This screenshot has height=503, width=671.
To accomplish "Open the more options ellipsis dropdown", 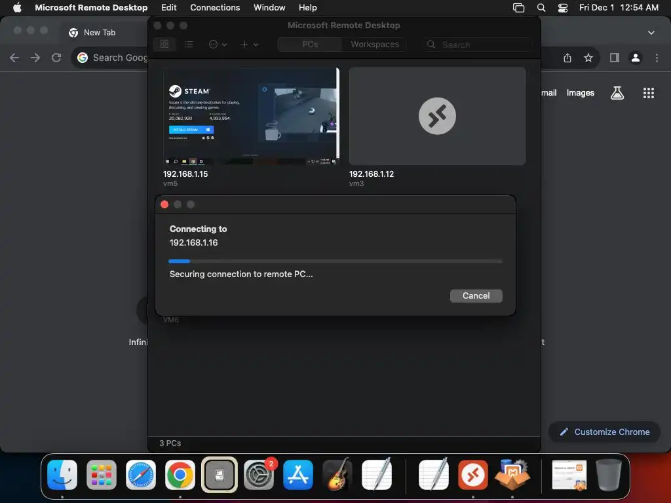I will click(x=218, y=44).
